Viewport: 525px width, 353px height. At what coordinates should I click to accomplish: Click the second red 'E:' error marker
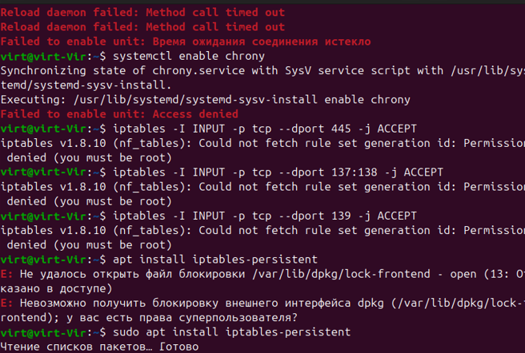pyautogui.click(x=6, y=303)
